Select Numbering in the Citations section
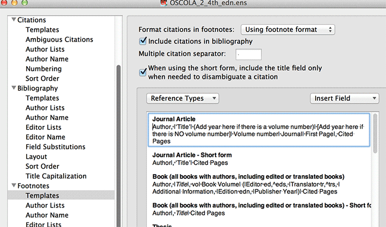Image resolution: width=386 pixels, height=227 pixels. coord(43,69)
